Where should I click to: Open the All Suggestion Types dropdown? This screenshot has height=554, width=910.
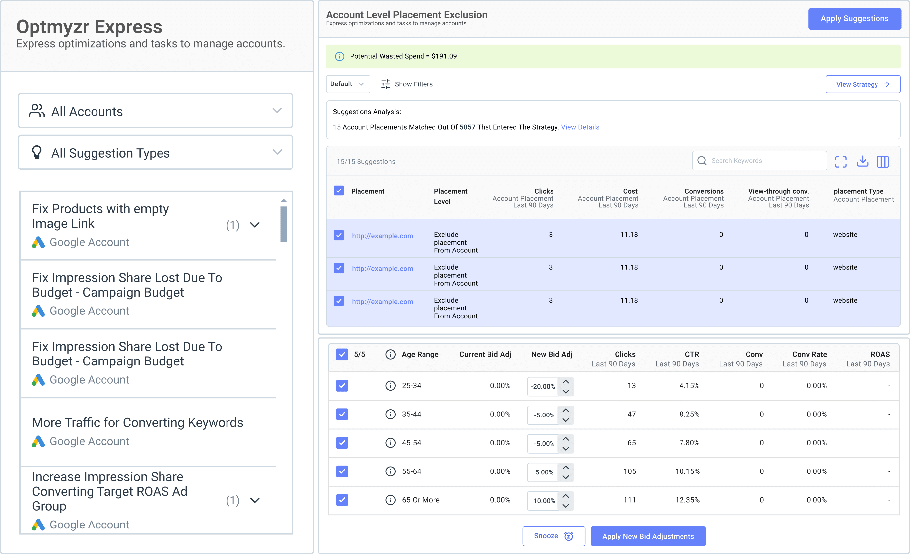pos(156,152)
